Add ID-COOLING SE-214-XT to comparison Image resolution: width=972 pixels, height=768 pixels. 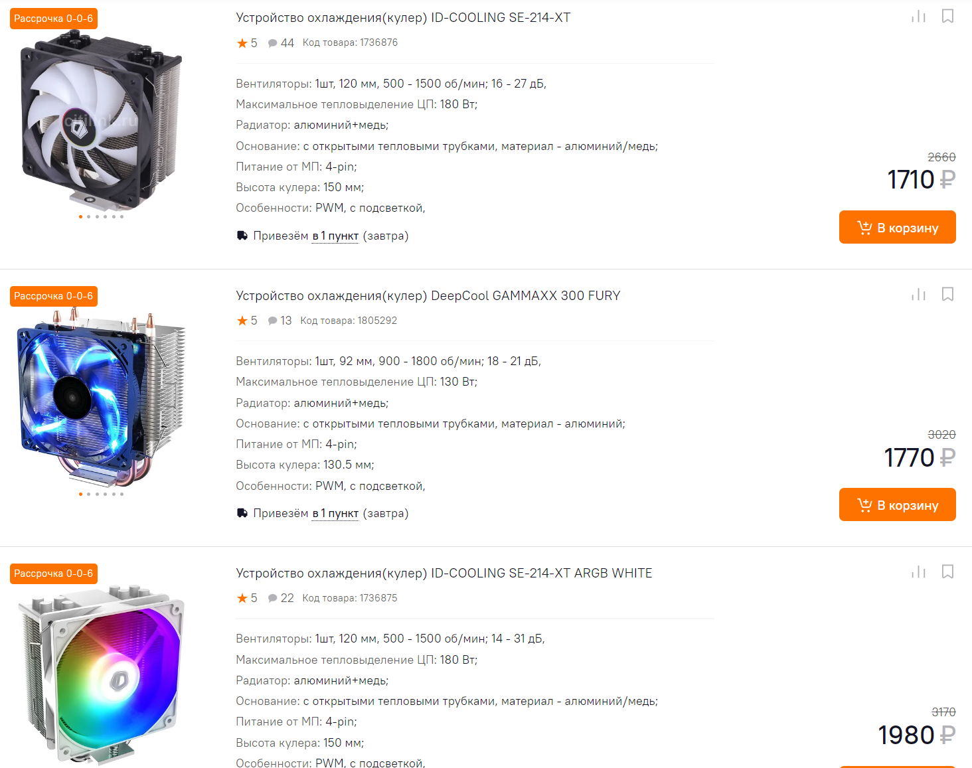(919, 17)
